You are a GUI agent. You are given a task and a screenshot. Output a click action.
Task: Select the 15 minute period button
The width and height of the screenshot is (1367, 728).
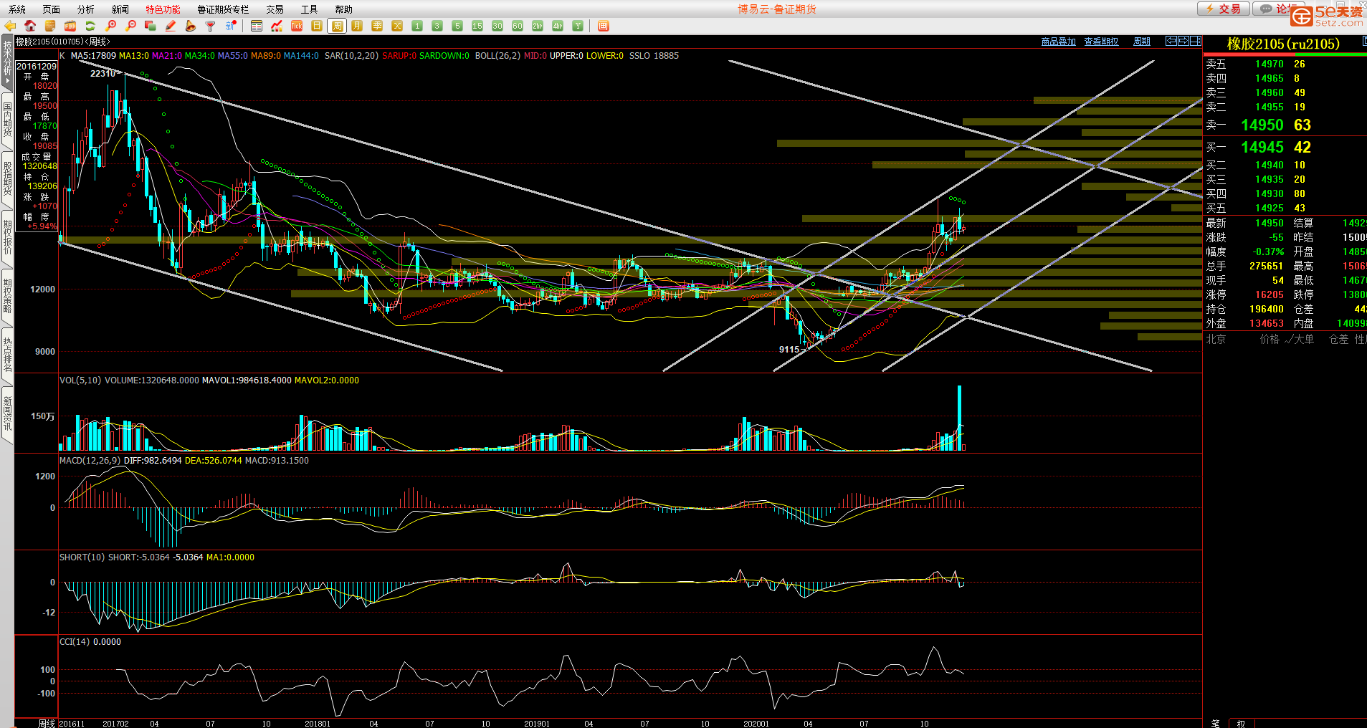point(477,26)
